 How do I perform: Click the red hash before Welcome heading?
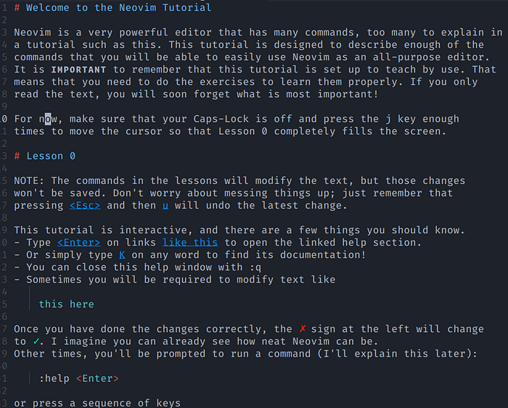point(17,7)
